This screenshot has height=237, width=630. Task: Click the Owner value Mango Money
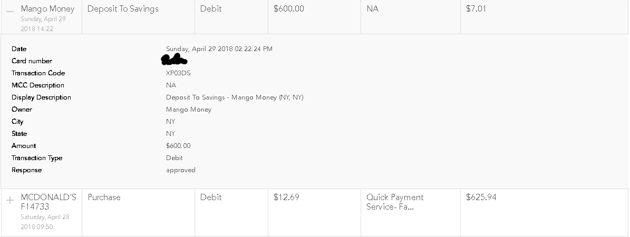[x=189, y=109]
